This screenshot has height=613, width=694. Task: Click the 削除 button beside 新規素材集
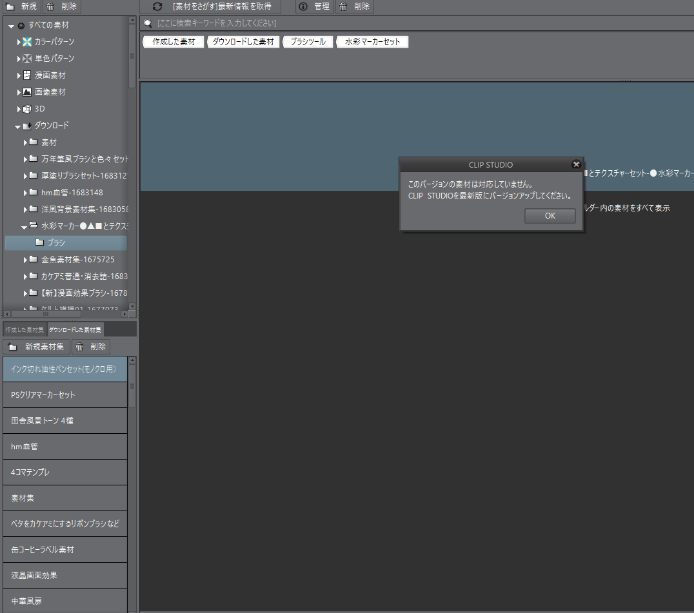91,347
